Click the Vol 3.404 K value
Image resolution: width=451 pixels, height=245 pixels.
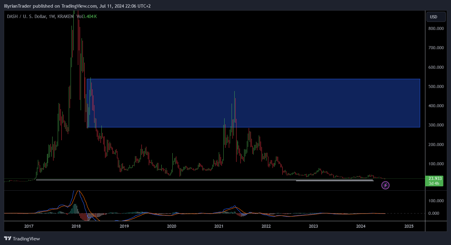pos(87,16)
